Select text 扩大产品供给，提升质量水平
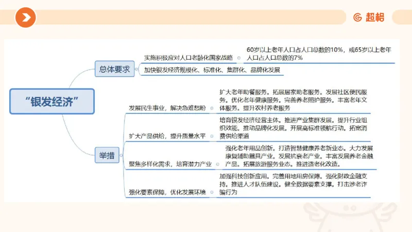Screen dimensions: 412x232 [x=167, y=136]
